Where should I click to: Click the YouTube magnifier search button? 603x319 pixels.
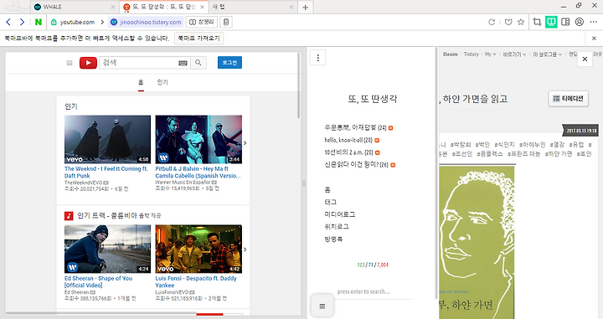point(198,63)
